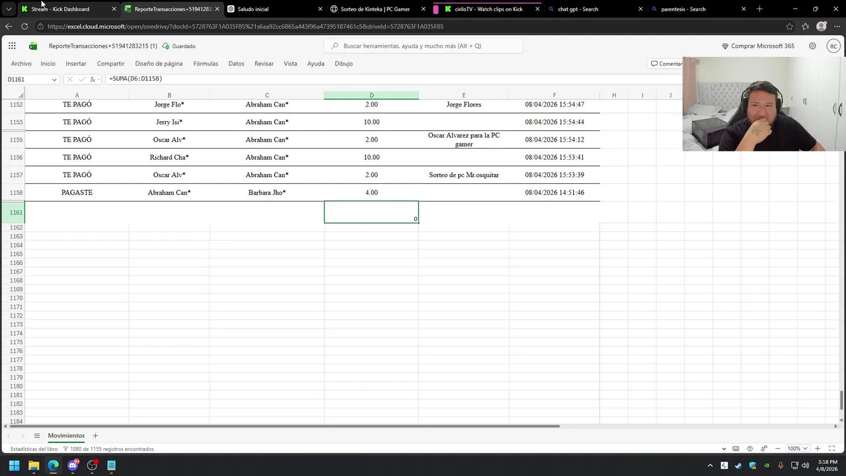The image size is (846, 476).
Task: Open Discord from the taskbar
Action: 73,465
